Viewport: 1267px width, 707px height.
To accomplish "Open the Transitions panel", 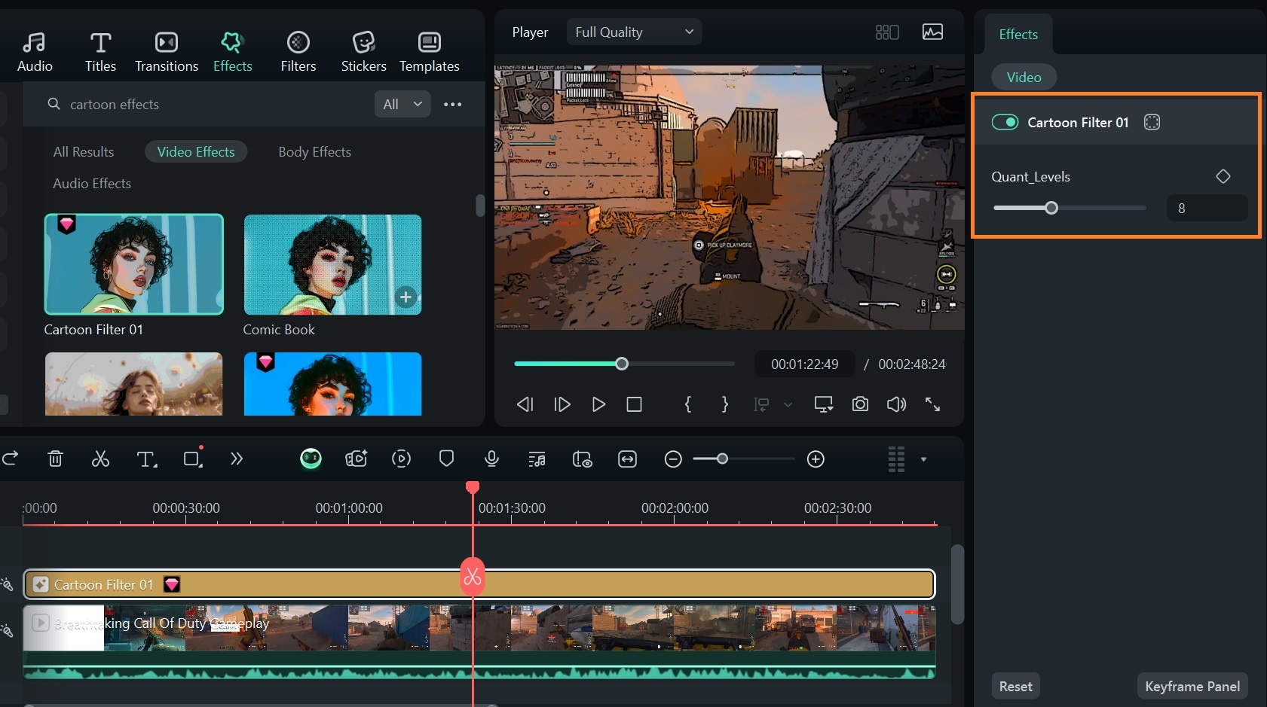I will click(167, 51).
